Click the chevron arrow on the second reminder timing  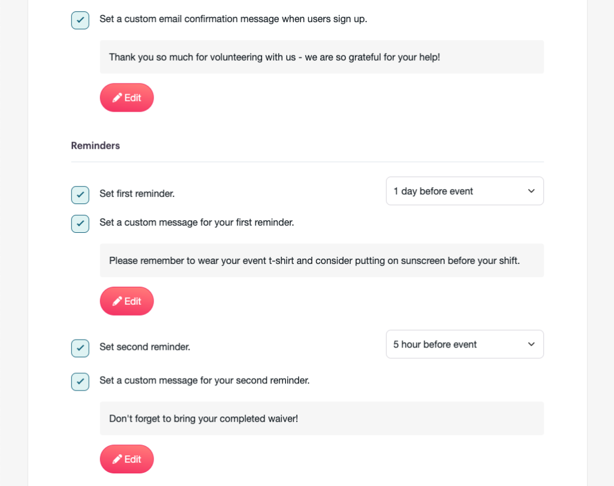(x=531, y=344)
